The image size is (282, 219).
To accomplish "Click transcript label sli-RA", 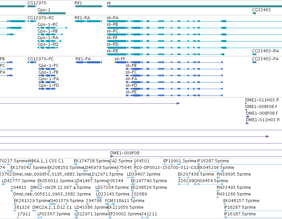I will (113, 18).
